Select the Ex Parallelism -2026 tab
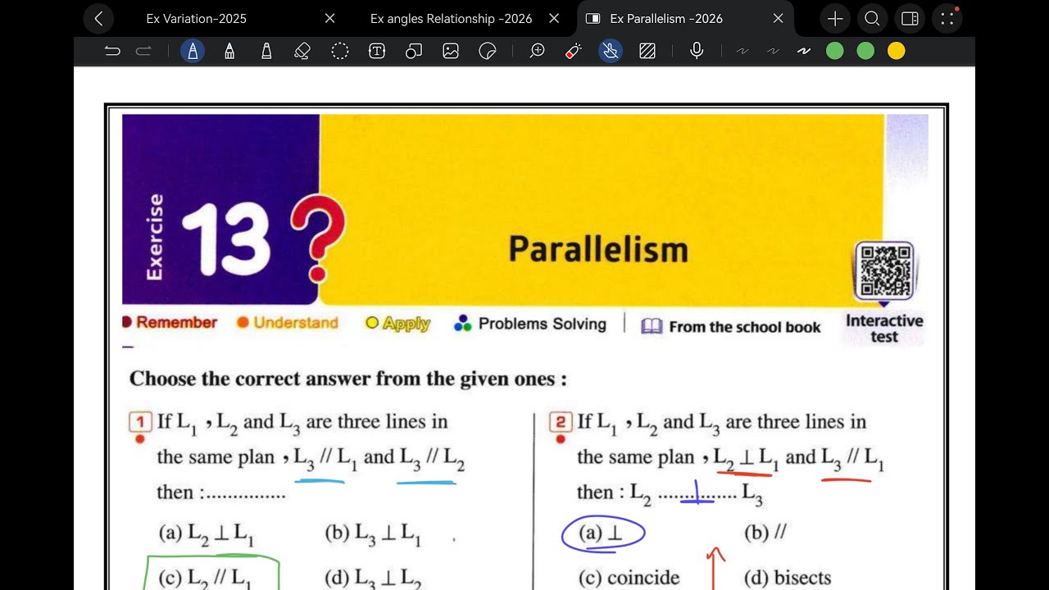1049x590 pixels. click(x=666, y=18)
